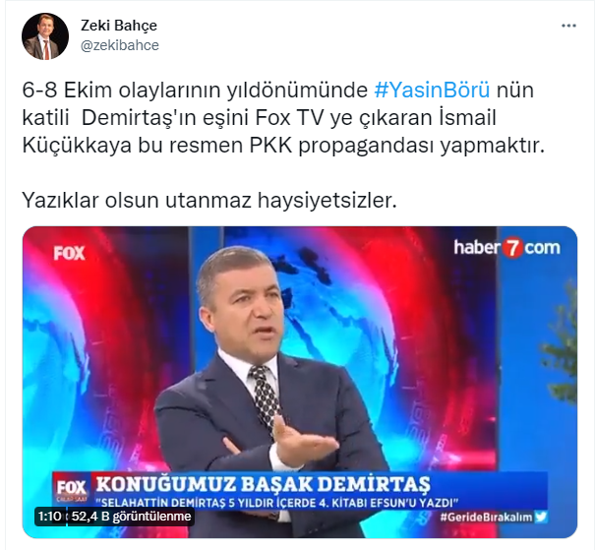
Task: Click the haber7com watermark logo
Action: pos(506,248)
